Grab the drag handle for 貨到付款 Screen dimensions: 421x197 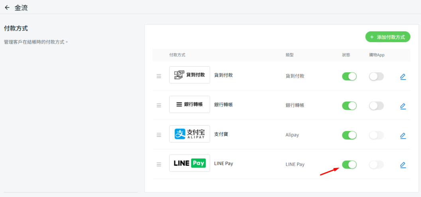tap(159, 76)
